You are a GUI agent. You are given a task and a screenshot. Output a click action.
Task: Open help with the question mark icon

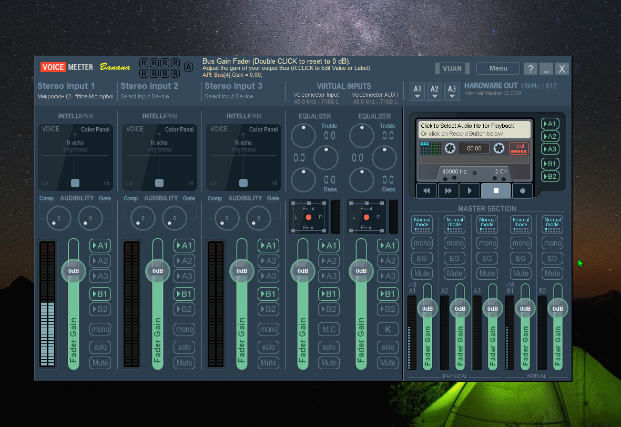(x=531, y=68)
